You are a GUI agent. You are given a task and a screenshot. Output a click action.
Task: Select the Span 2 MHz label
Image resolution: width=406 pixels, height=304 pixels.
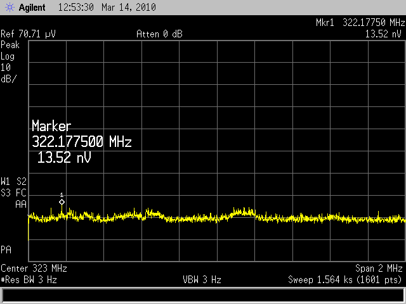click(379, 268)
